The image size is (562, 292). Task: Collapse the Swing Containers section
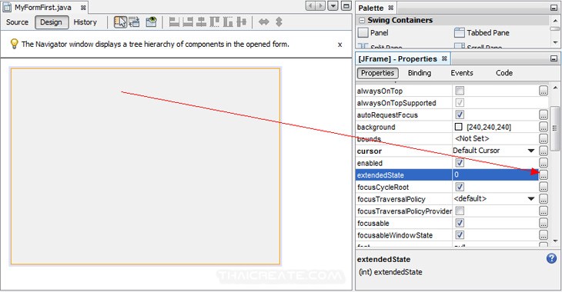[362, 21]
